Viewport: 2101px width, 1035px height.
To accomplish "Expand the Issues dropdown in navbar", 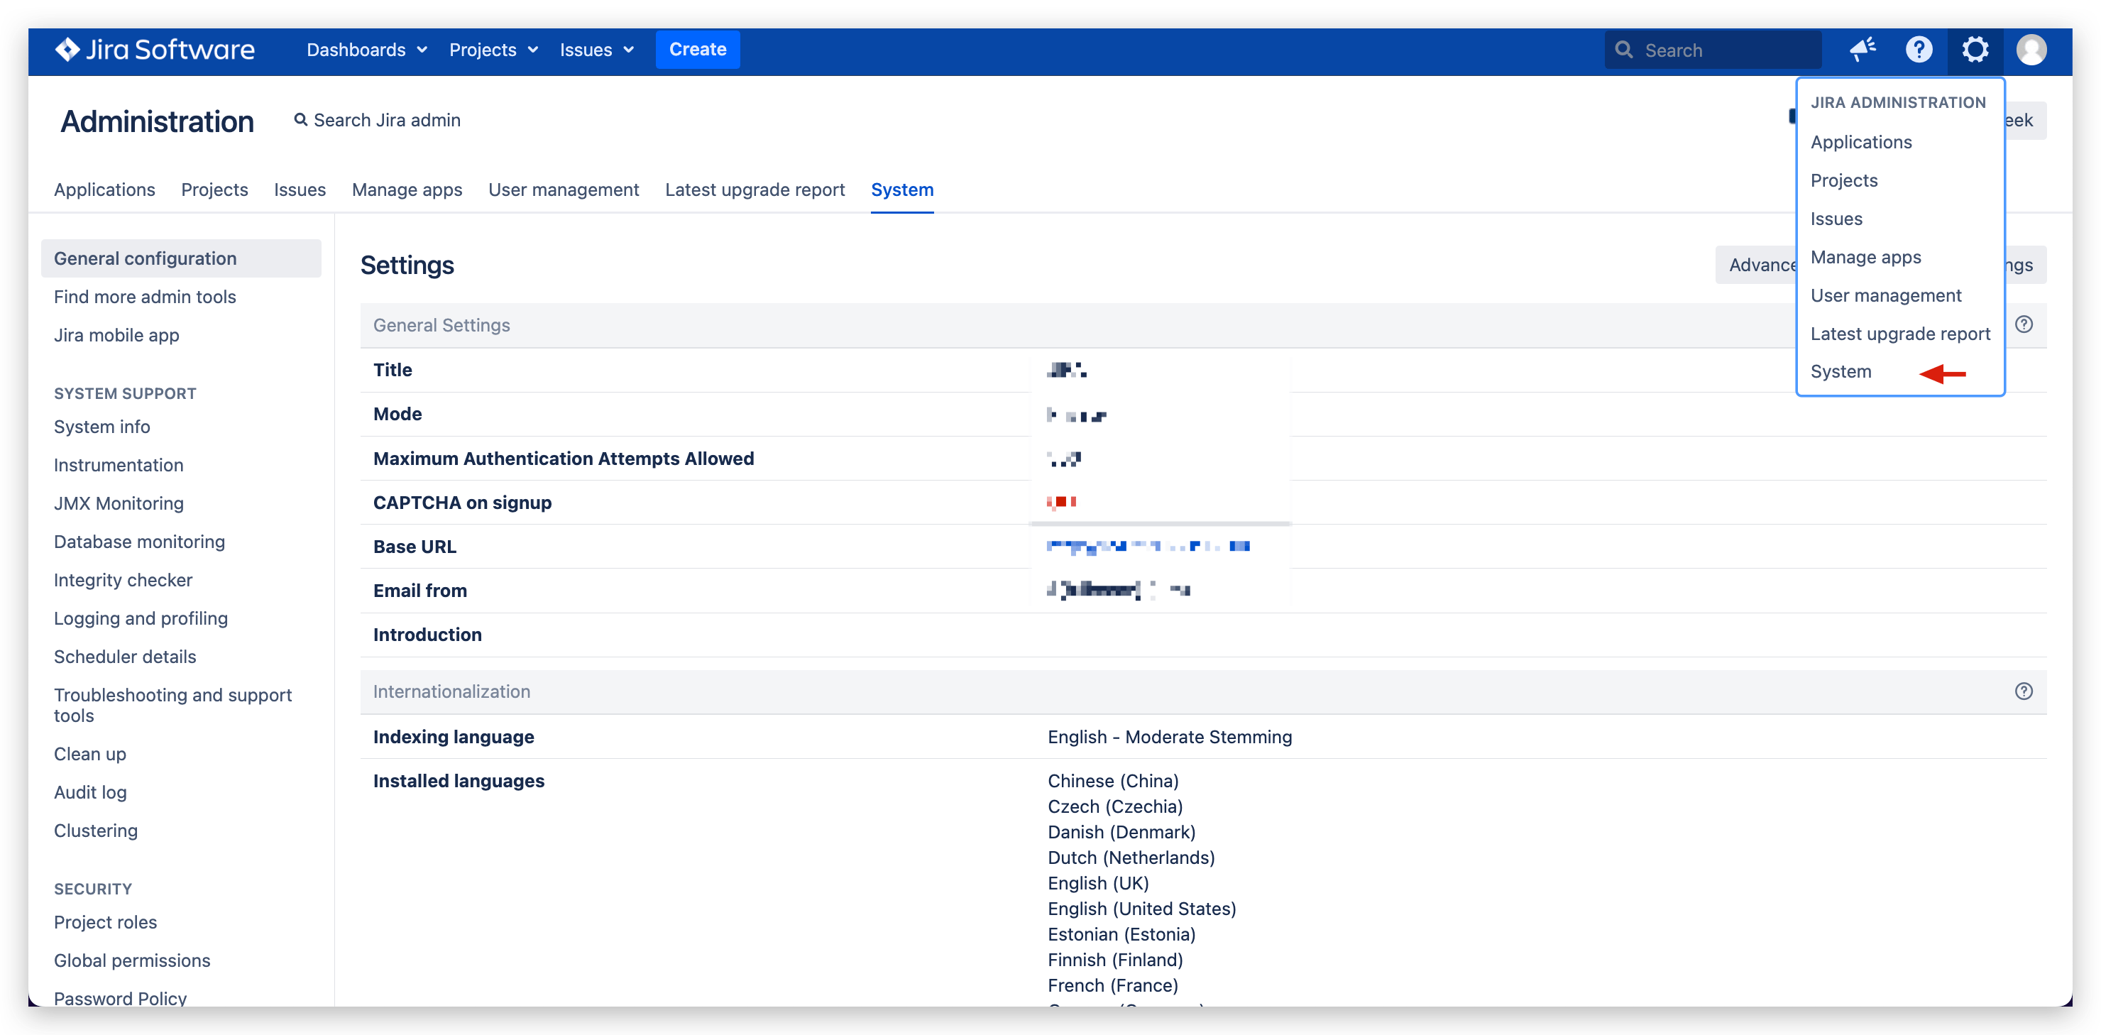I will [x=596, y=50].
